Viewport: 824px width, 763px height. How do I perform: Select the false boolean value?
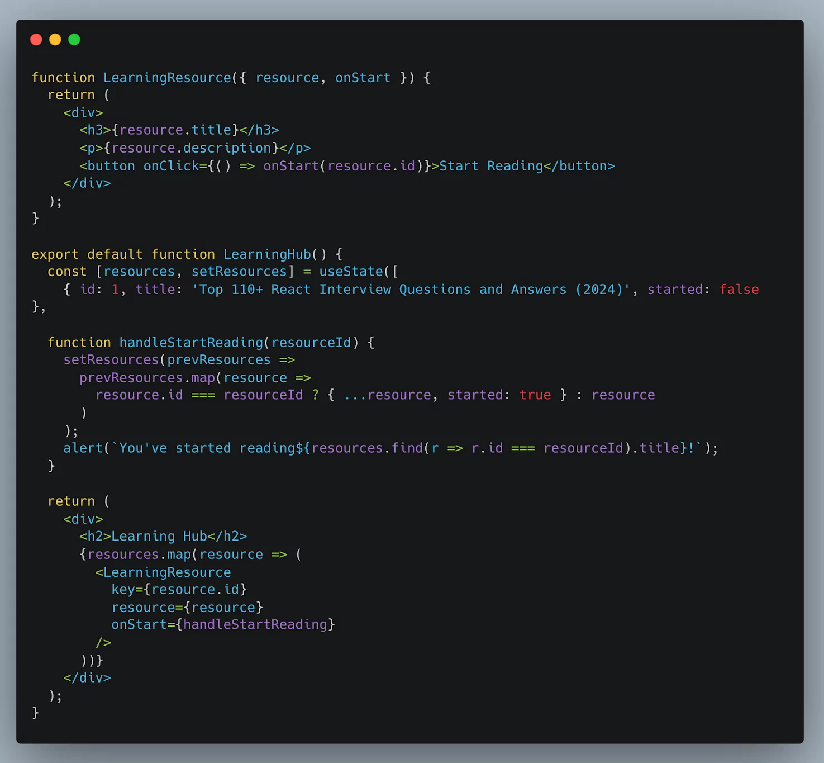[739, 289]
